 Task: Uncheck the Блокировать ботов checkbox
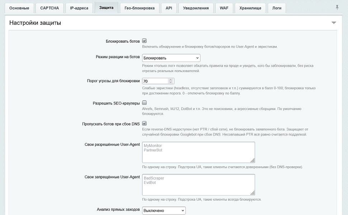pyautogui.click(x=144, y=41)
